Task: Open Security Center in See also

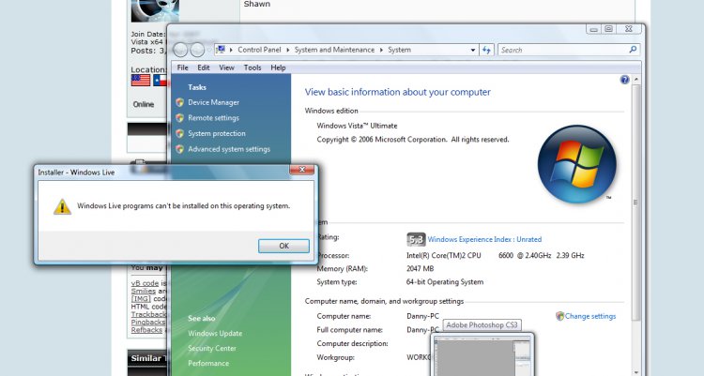Action: click(212, 348)
